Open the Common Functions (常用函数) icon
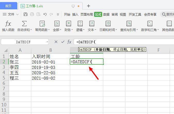174x114 pixels. coord(42,24)
